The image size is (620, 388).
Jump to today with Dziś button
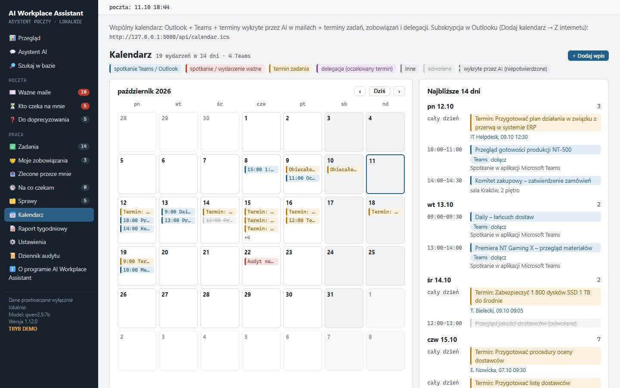click(379, 91)
